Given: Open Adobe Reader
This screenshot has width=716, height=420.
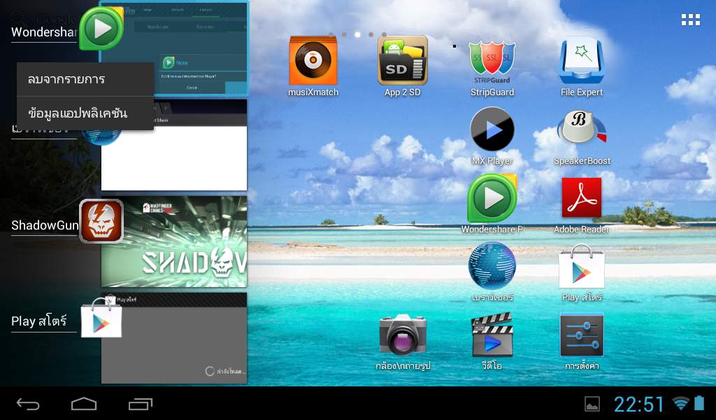Looking at the screenshot, I should coord(582,198).
